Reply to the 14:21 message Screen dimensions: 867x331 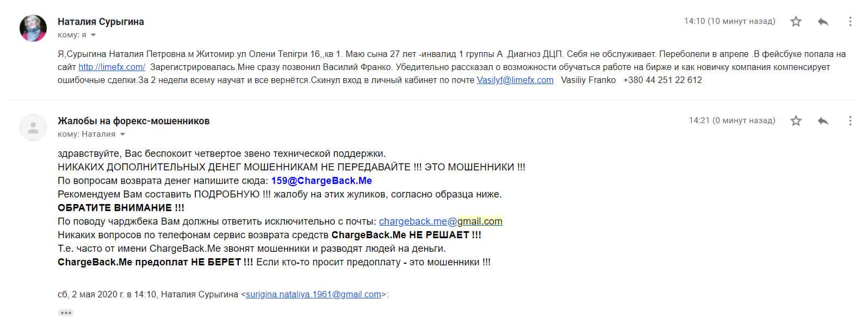pyautogui.click(x=823, y=120)
